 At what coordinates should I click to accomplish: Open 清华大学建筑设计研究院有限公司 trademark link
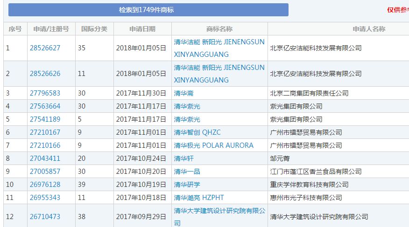(x=219, y=217)
